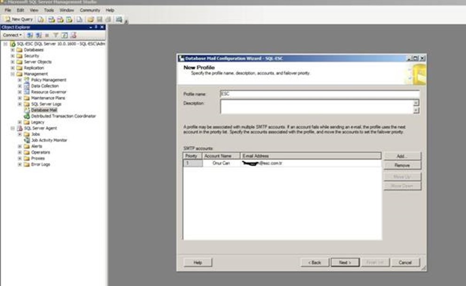Expand the Maintenance Plans folder

(20, 98)
